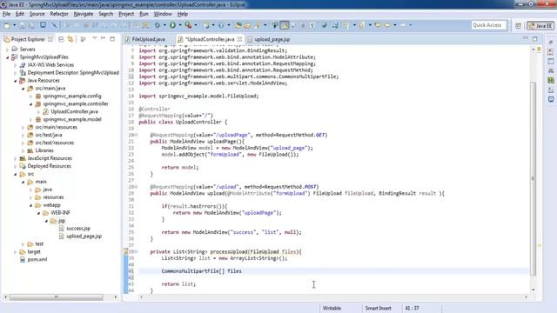Collapse the SpringMvcUploadFiles project

8,57
